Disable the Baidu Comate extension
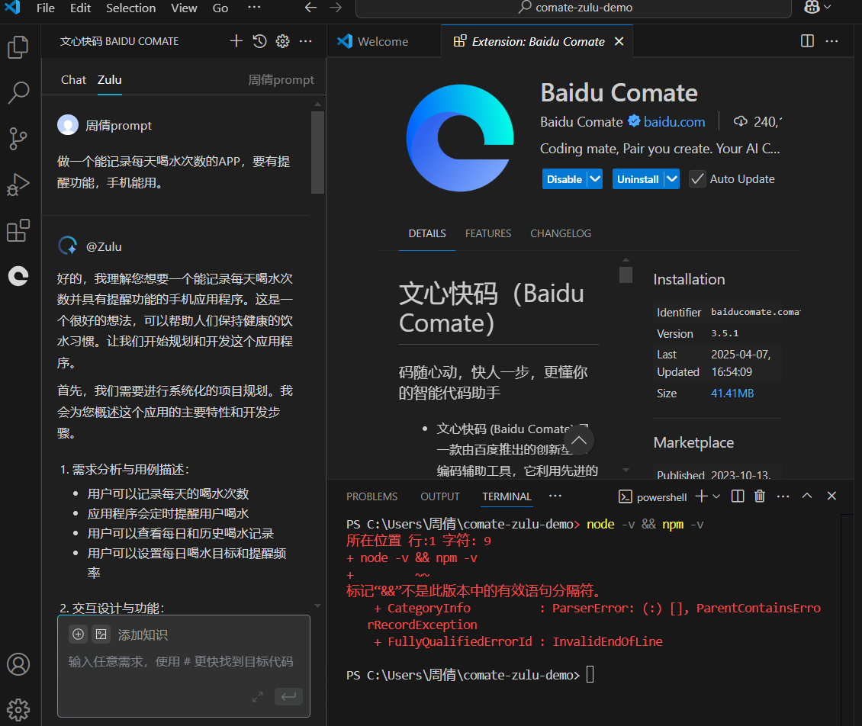 pyautogui.click(x=564, y=179)
